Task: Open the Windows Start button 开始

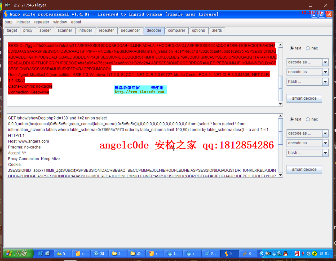Action: tap(18, 253)
